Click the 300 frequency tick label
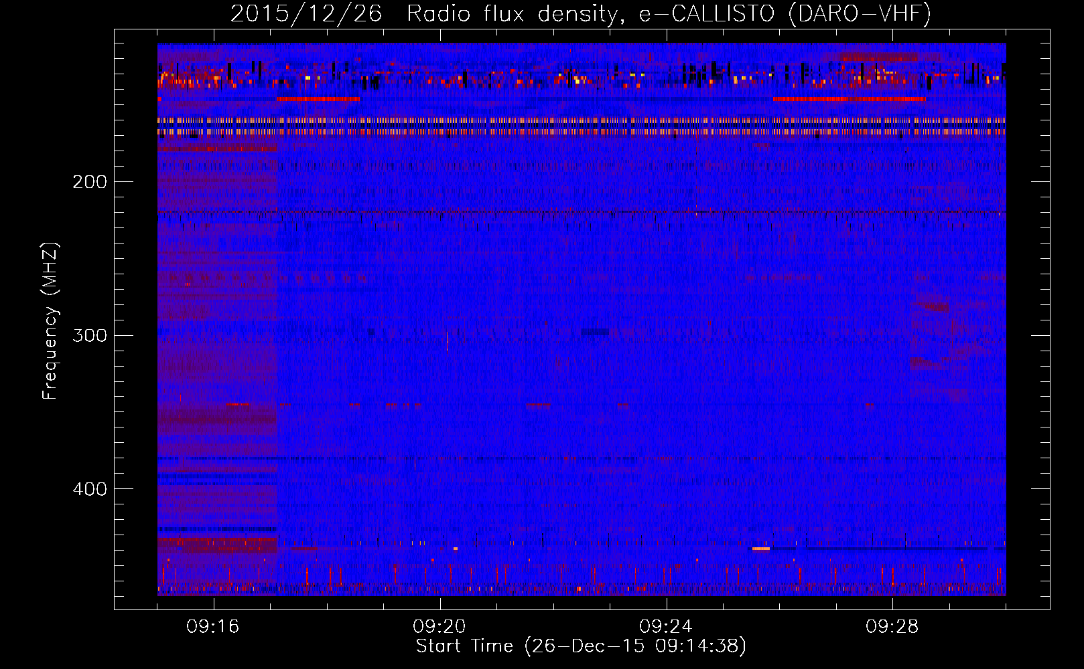Image resolution: width=1084 pixels, height=669 pixels. pyautogui.click(x=90, y=335)
